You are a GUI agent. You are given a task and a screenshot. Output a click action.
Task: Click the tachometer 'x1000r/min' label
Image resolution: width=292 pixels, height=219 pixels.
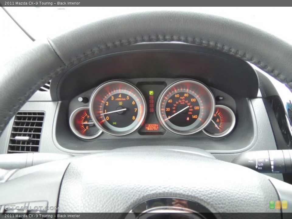pyautogui.click(x=121, y=99)
